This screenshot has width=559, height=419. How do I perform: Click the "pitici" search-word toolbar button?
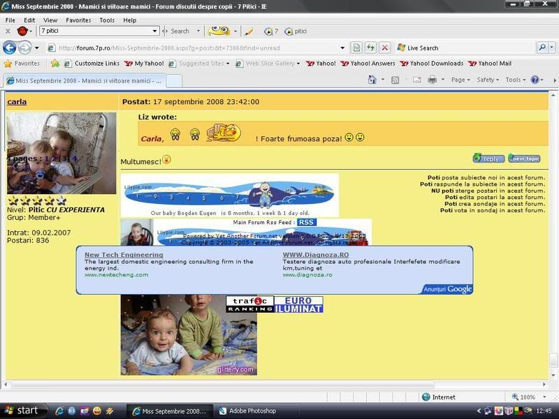click(x=296, y=31)
